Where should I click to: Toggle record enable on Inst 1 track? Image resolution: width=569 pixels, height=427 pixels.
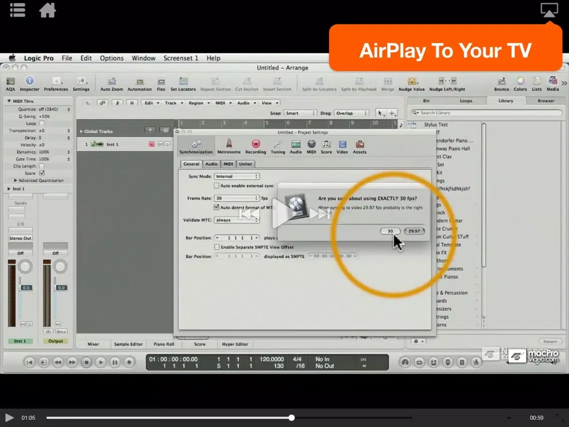pos(152,144)
